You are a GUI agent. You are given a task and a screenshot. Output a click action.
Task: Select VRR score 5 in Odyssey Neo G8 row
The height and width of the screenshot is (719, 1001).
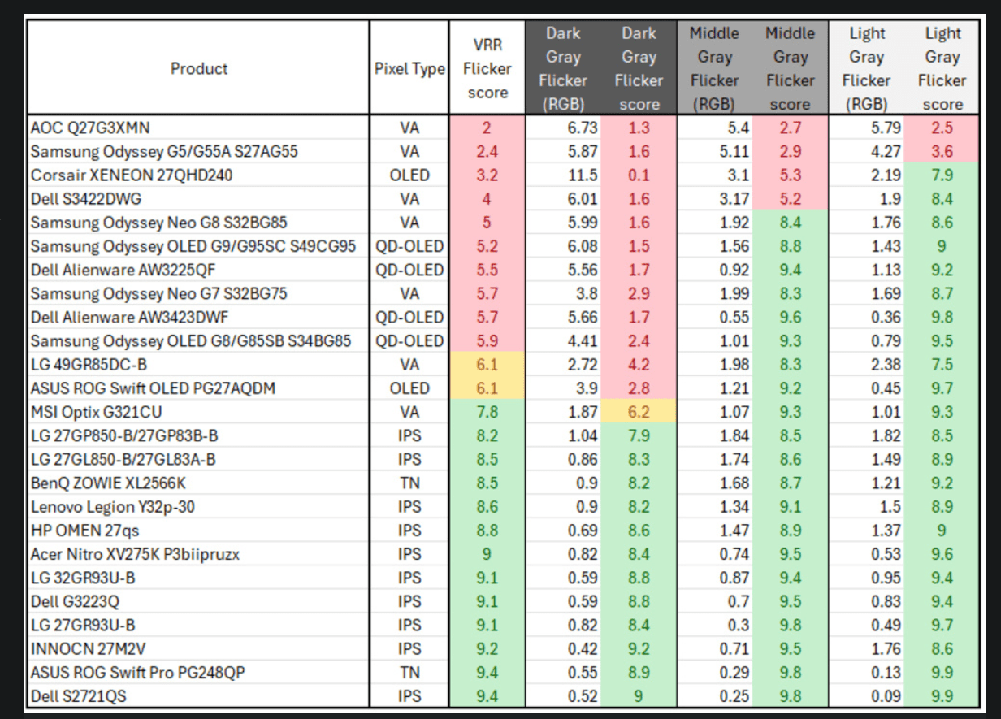pos(487,223)
